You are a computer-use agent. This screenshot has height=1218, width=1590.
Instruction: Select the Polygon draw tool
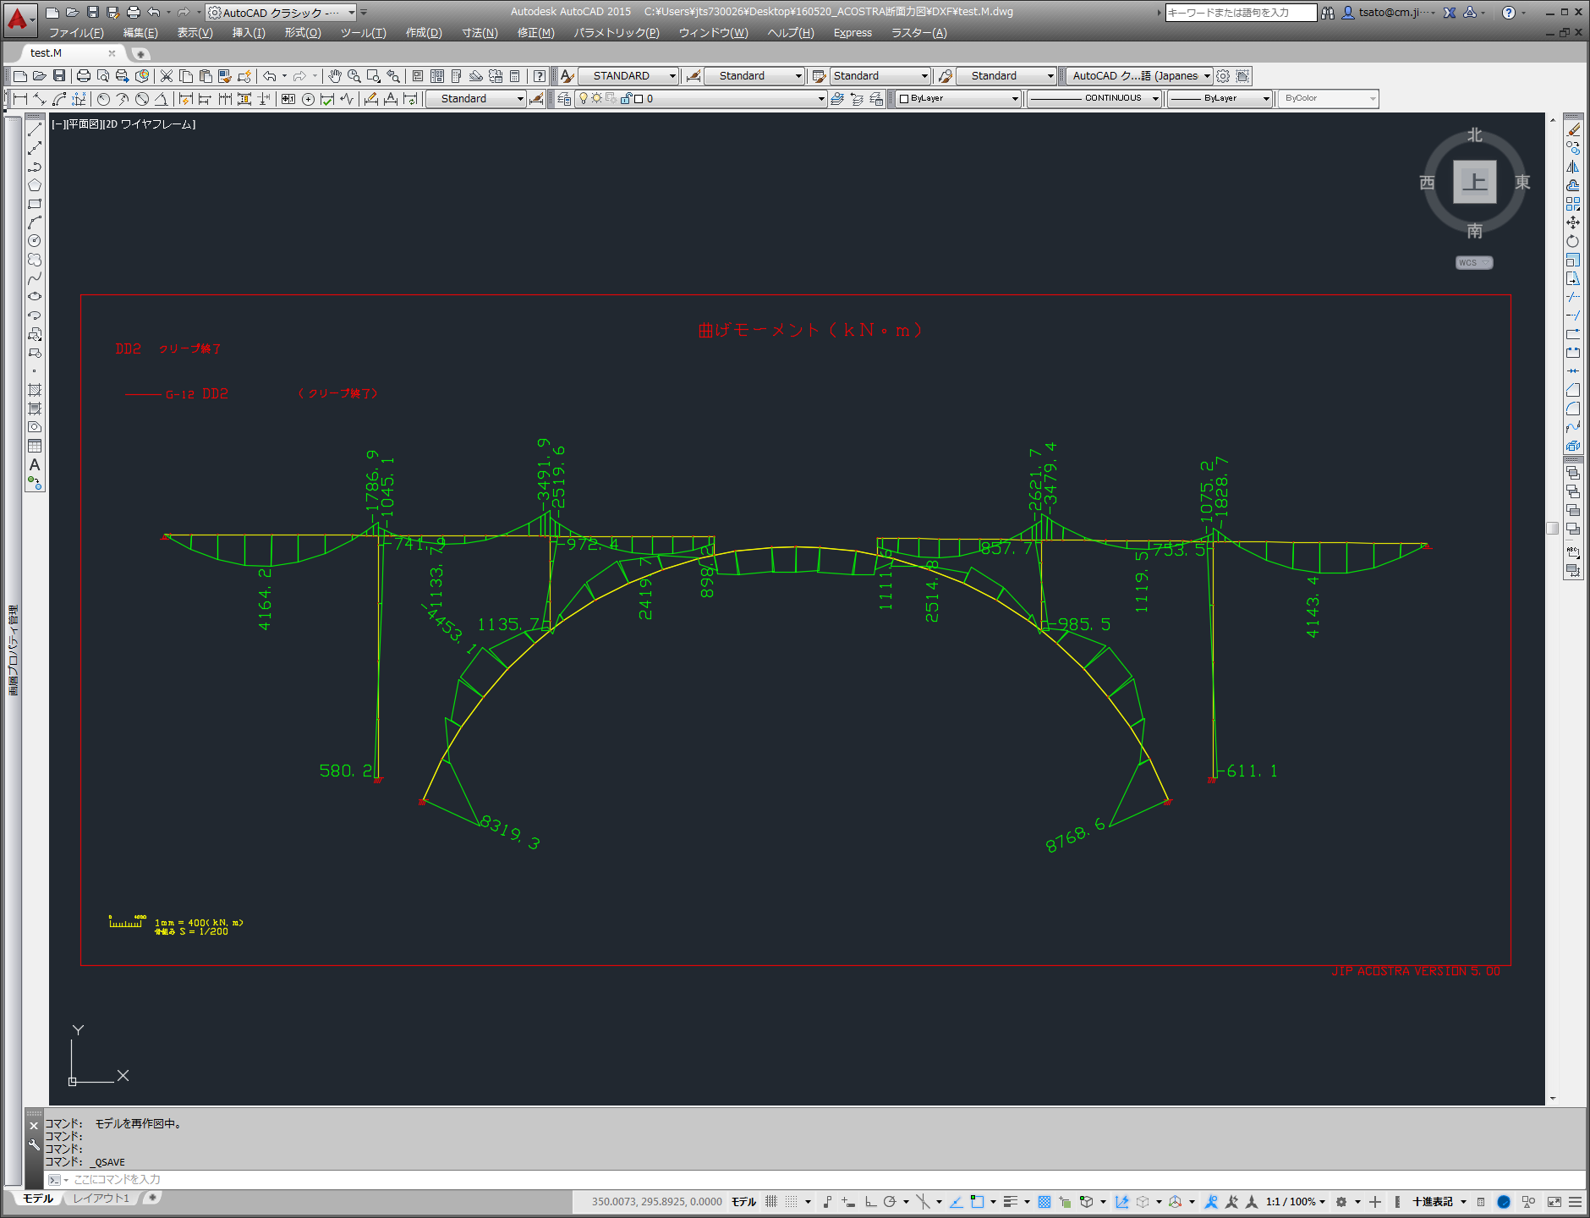[35, 186]
